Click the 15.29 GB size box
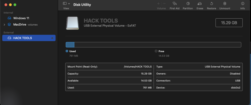 click(229, 23)
